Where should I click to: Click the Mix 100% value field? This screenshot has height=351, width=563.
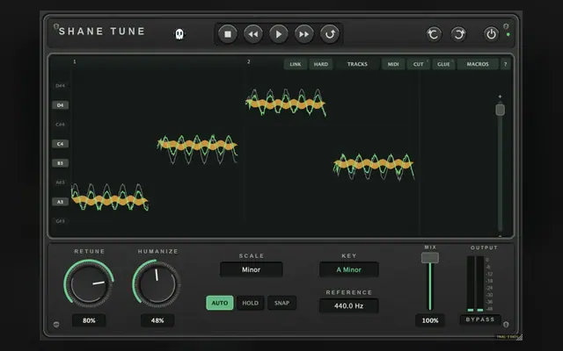click(430, 320)
